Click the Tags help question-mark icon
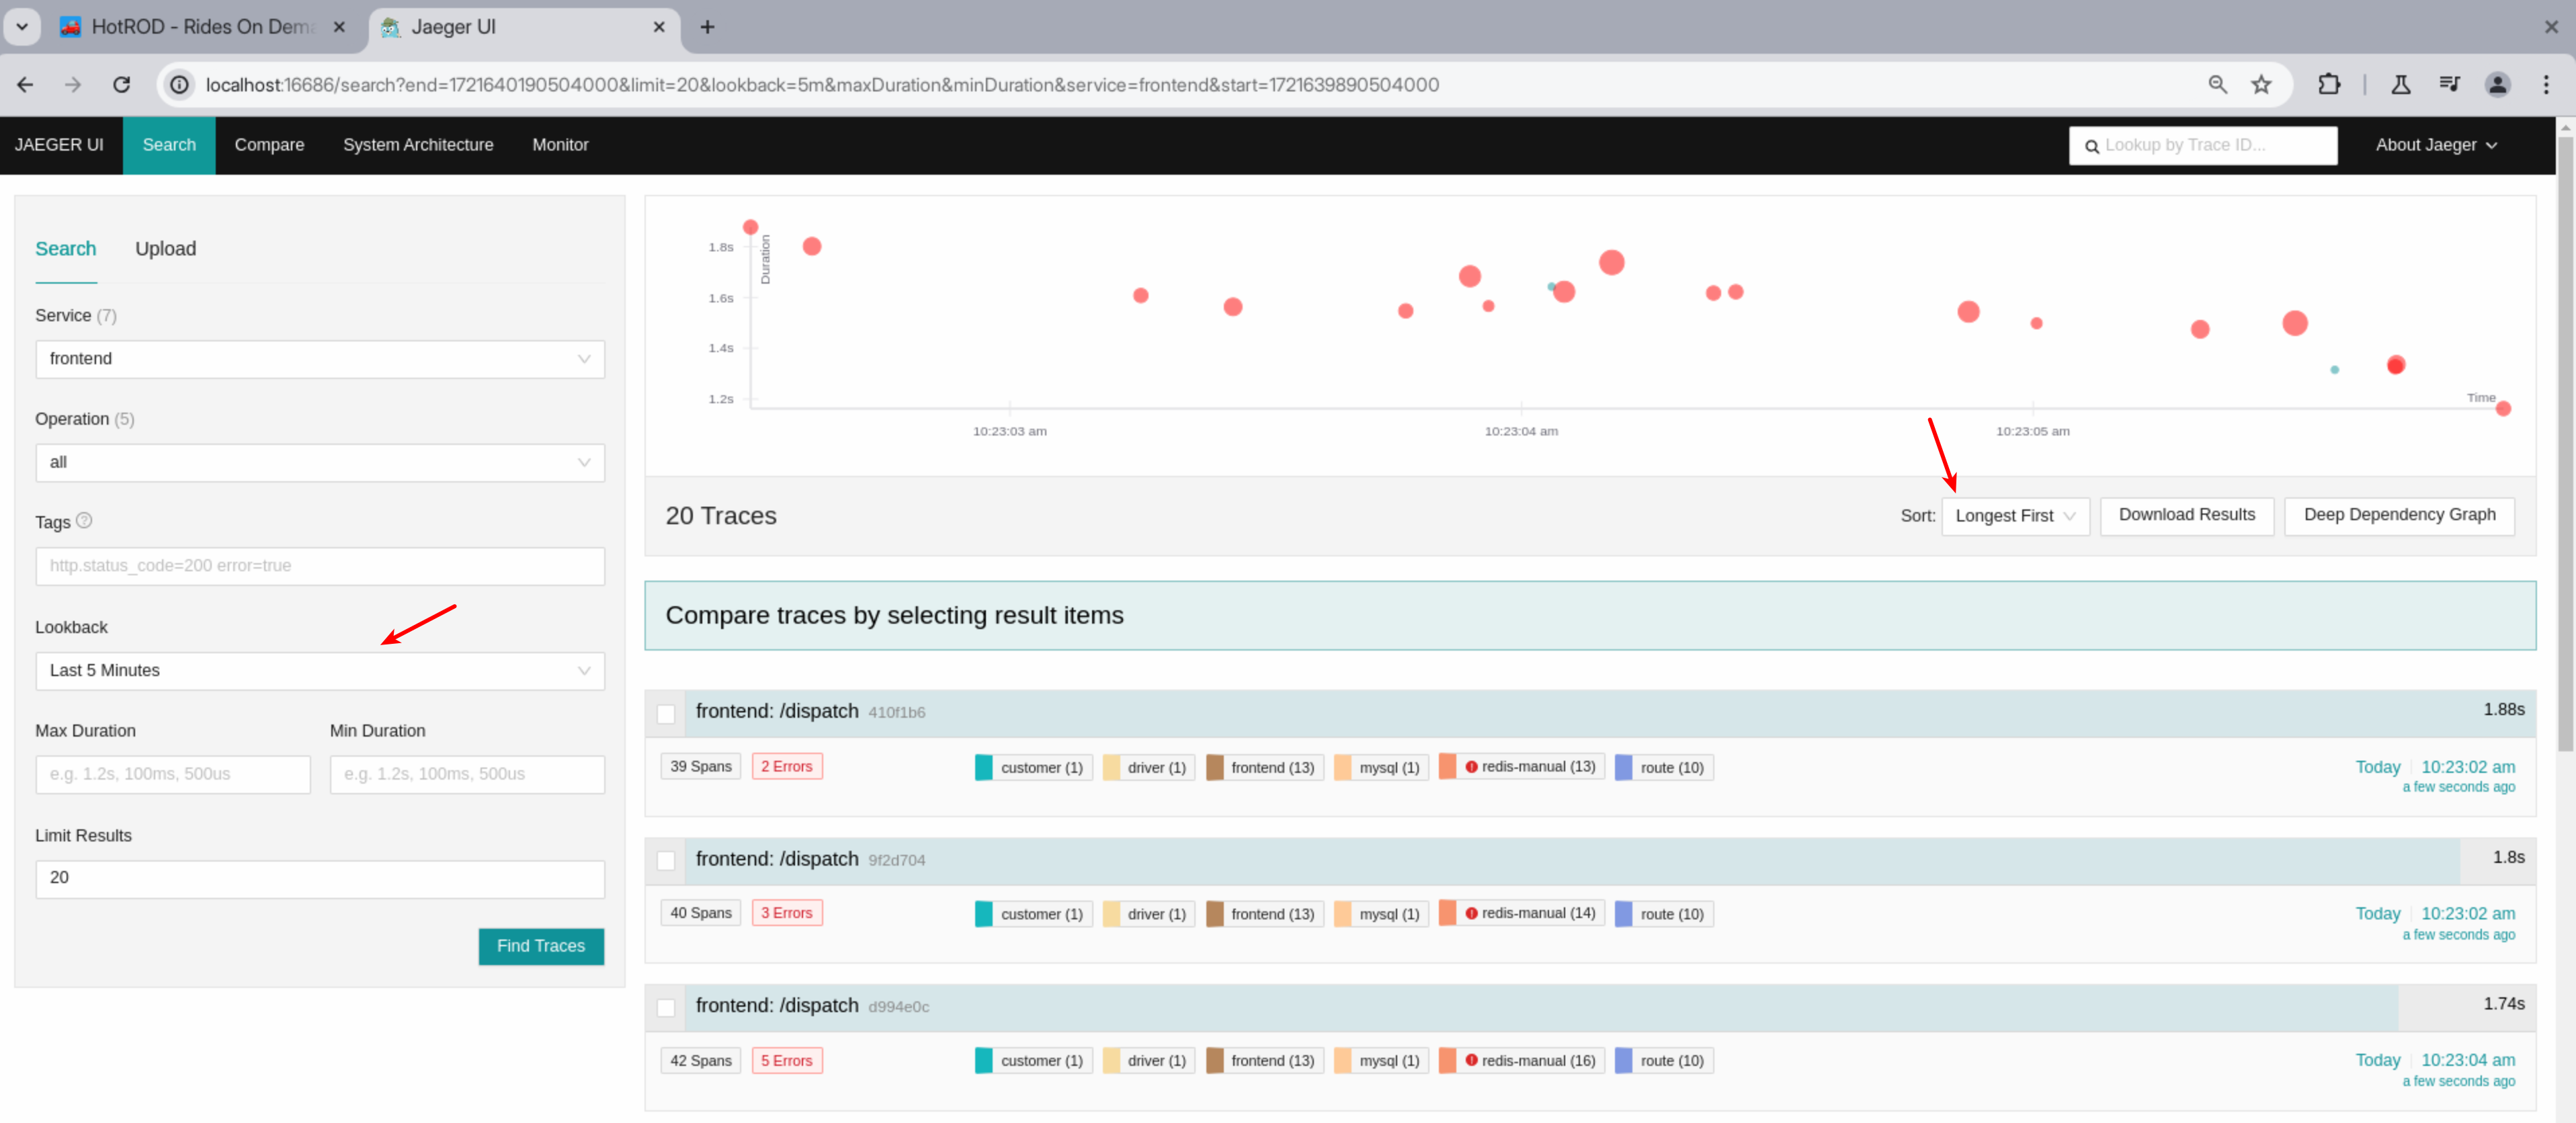Image resolution: width=2576 pixels, height=1123 pixels. [x=84, y=520]
